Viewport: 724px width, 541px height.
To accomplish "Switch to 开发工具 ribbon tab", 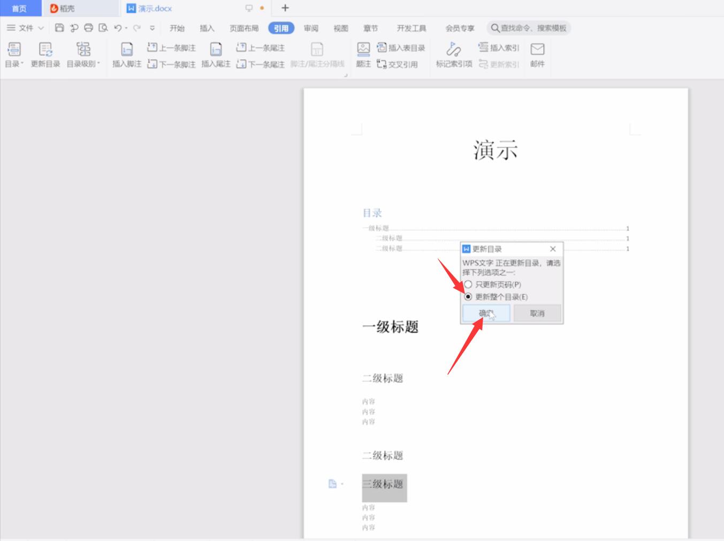I will [x=411, y=28].
